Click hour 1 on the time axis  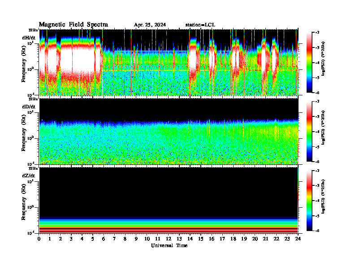(50, 239)
